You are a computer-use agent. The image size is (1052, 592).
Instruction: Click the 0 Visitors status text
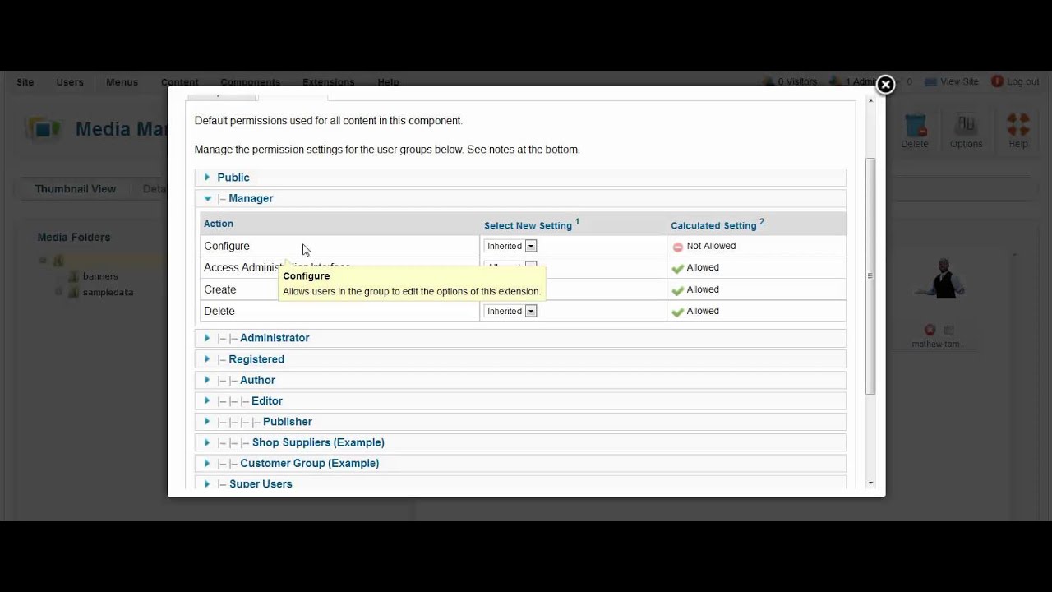tap(797, 81)
